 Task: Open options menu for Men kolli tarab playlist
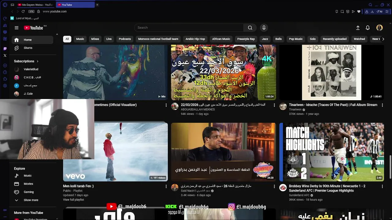coord(166,186)
